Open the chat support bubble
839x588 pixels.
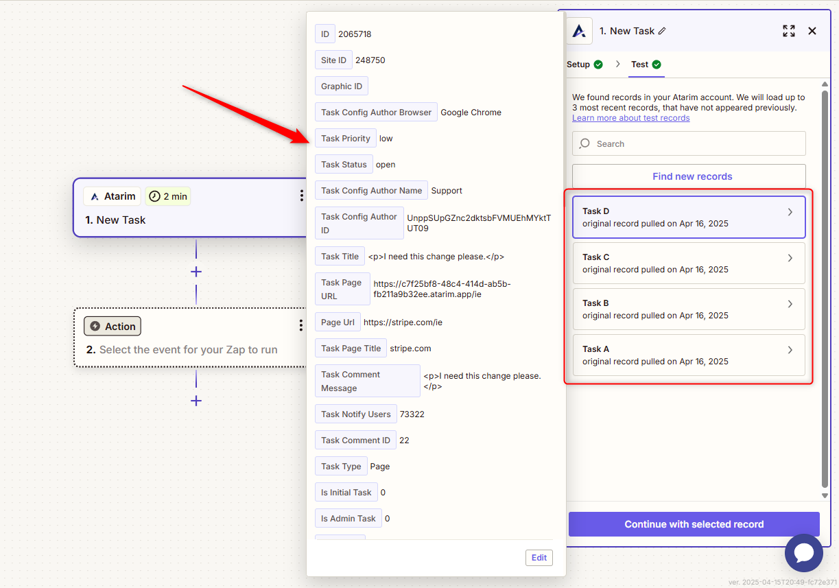pyautogui.click(x=803, y=553)
